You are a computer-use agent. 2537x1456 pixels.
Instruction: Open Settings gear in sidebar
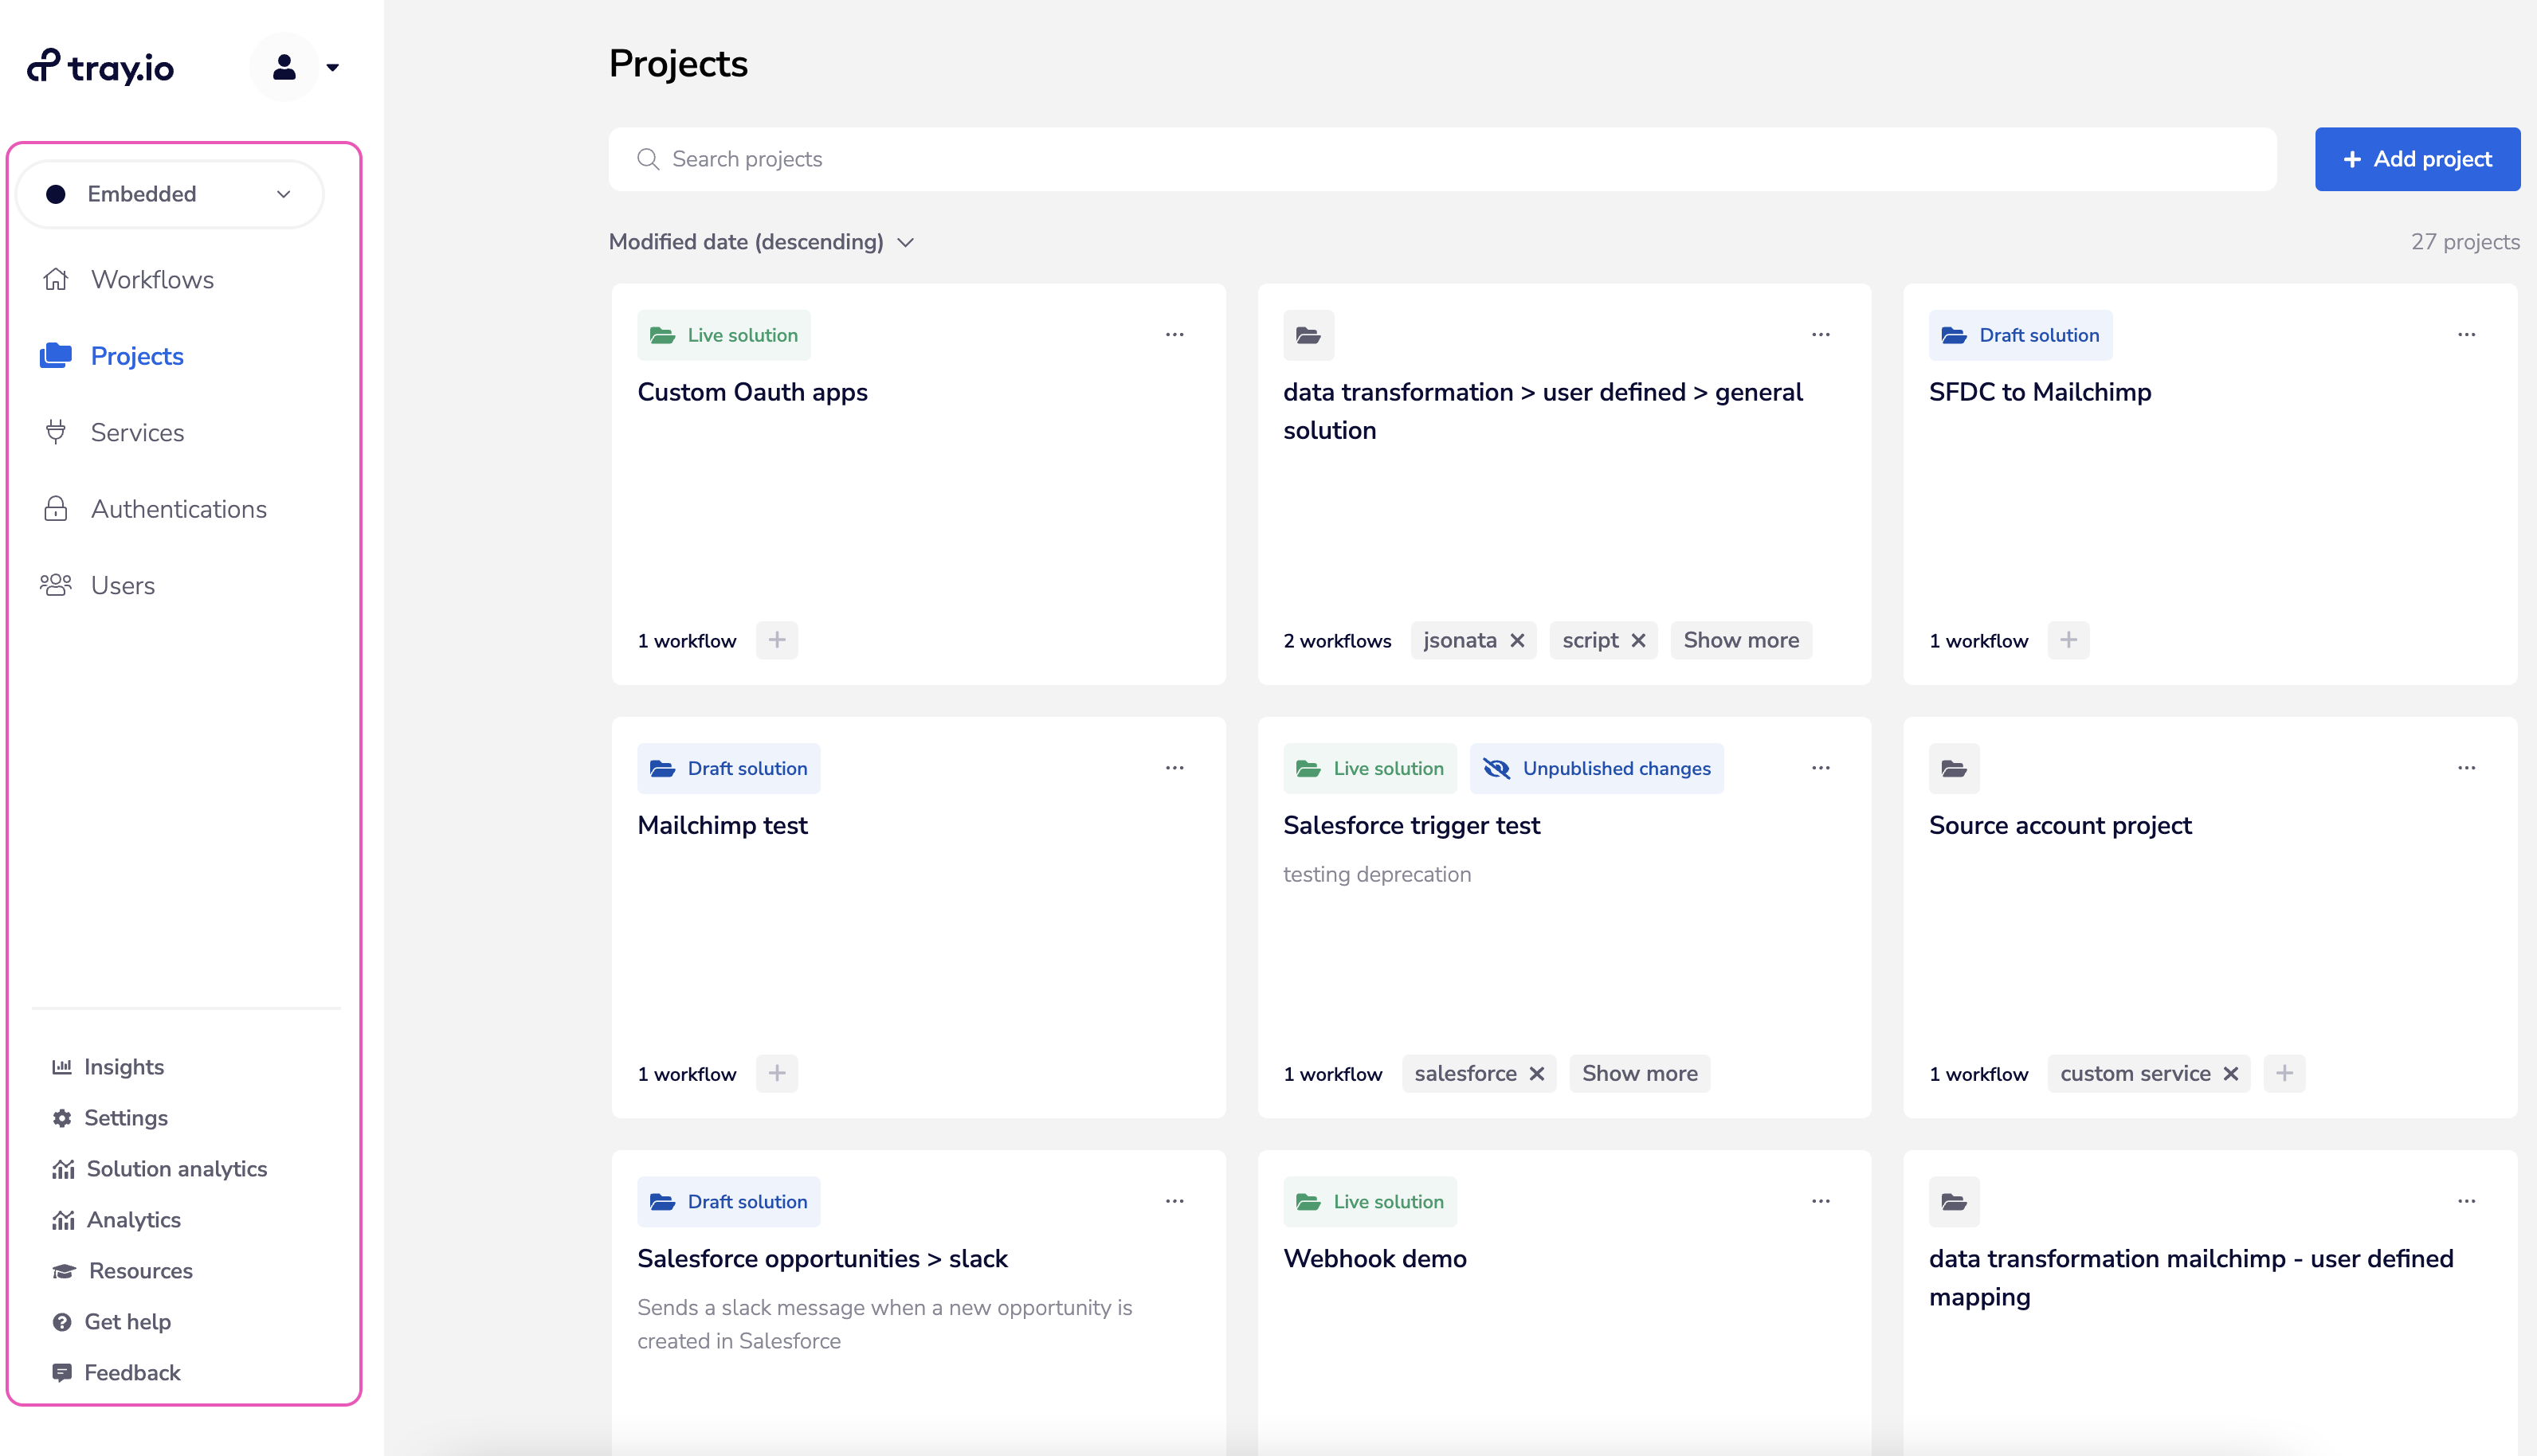(62, 1118)
